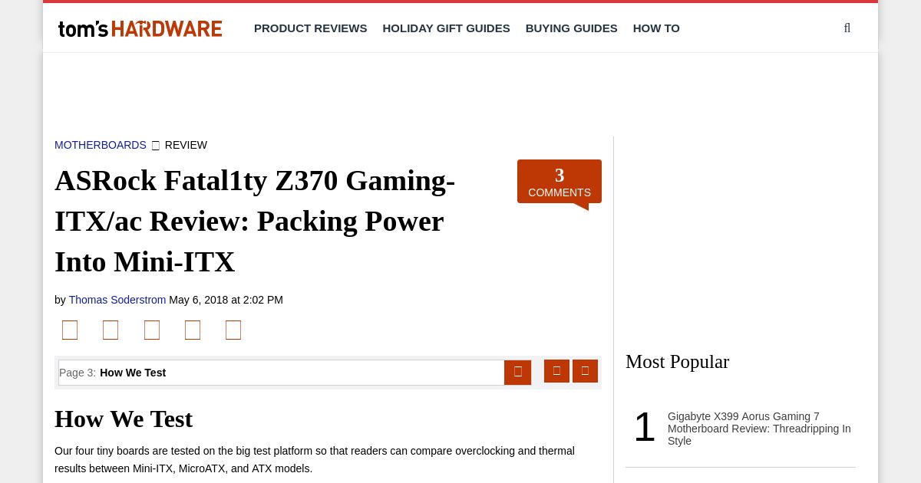Screen dimensions: 921x483
Task: Open author Thomas Soderstrom's profile link
Action: point(117,300)
